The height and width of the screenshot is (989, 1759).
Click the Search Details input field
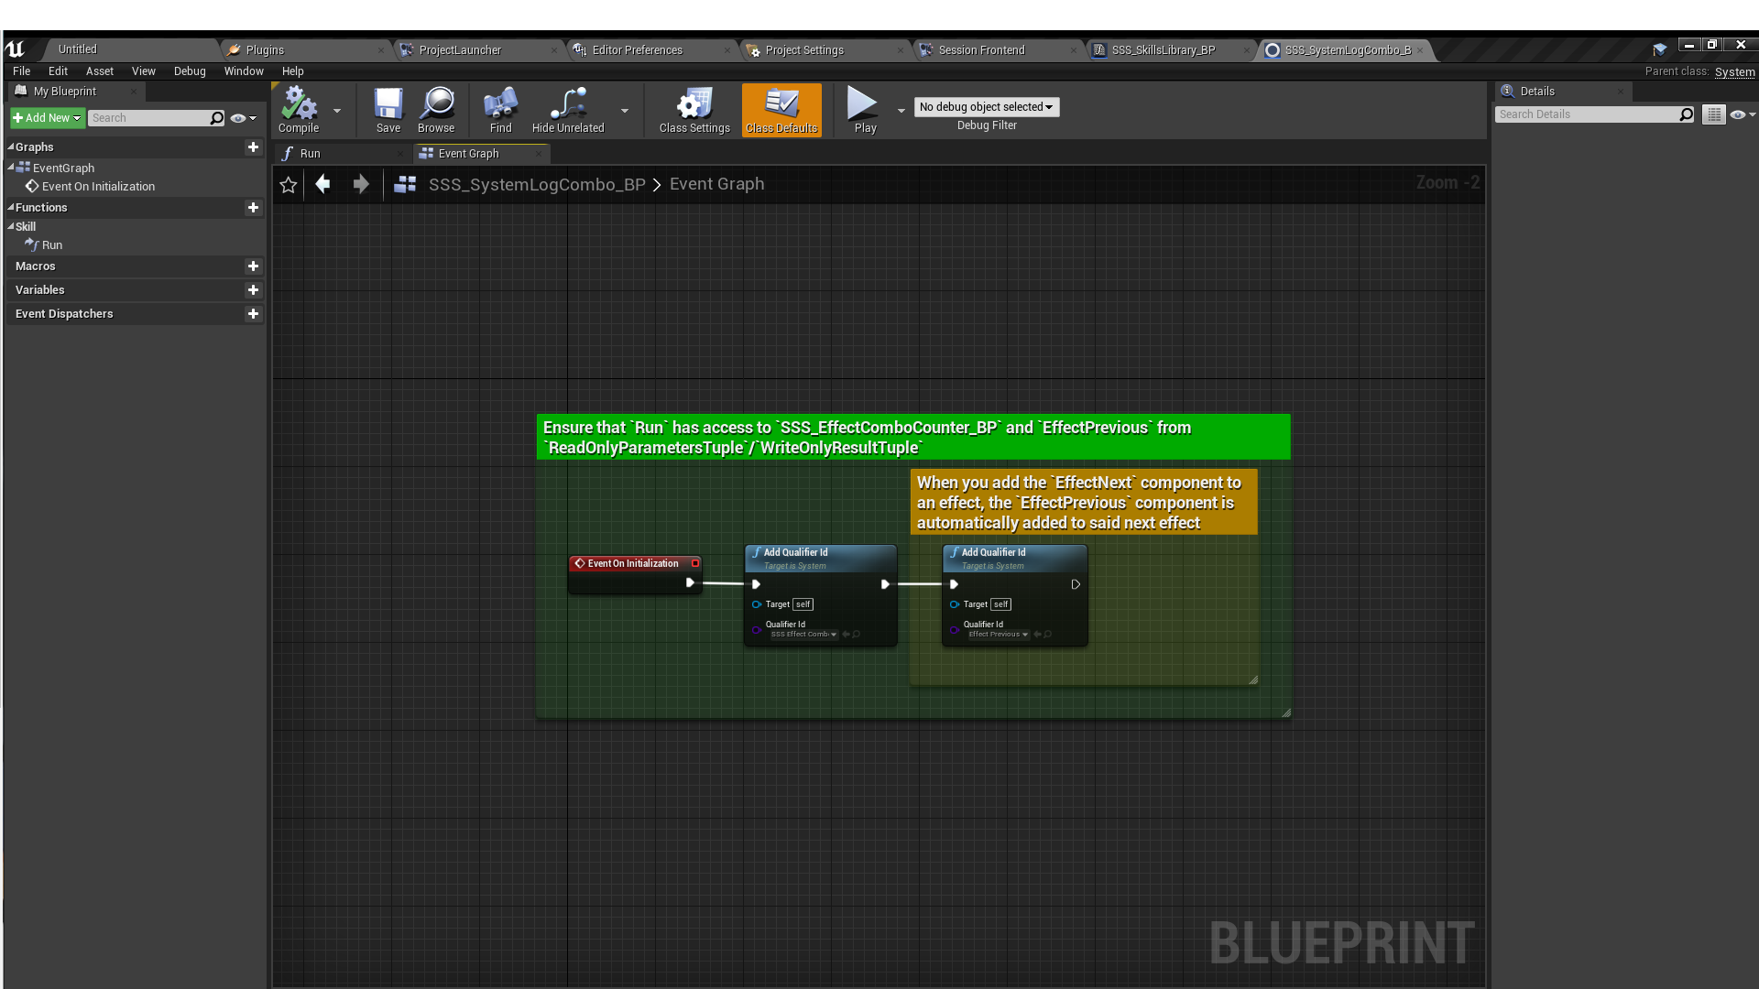coord(1590,114)
